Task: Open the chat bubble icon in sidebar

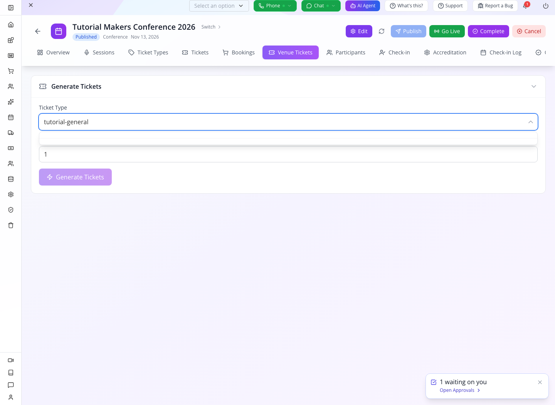Action: 11,385
